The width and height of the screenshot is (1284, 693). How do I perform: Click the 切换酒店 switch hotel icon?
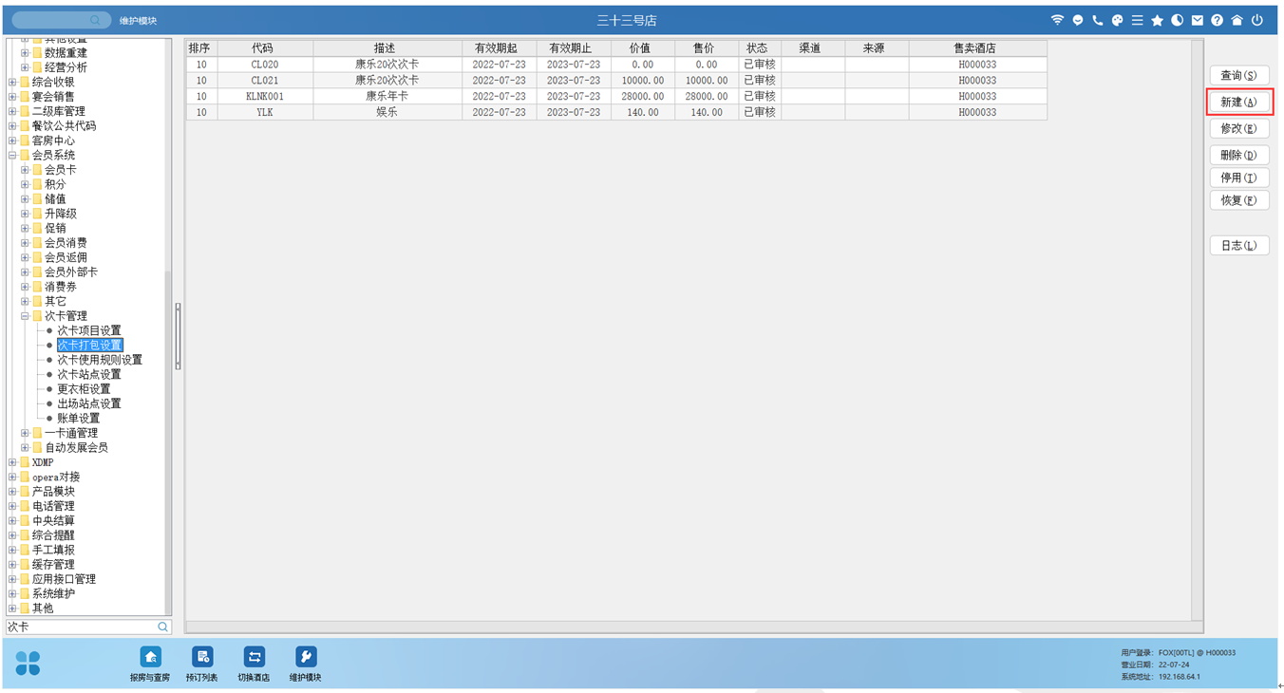[254, 657]
